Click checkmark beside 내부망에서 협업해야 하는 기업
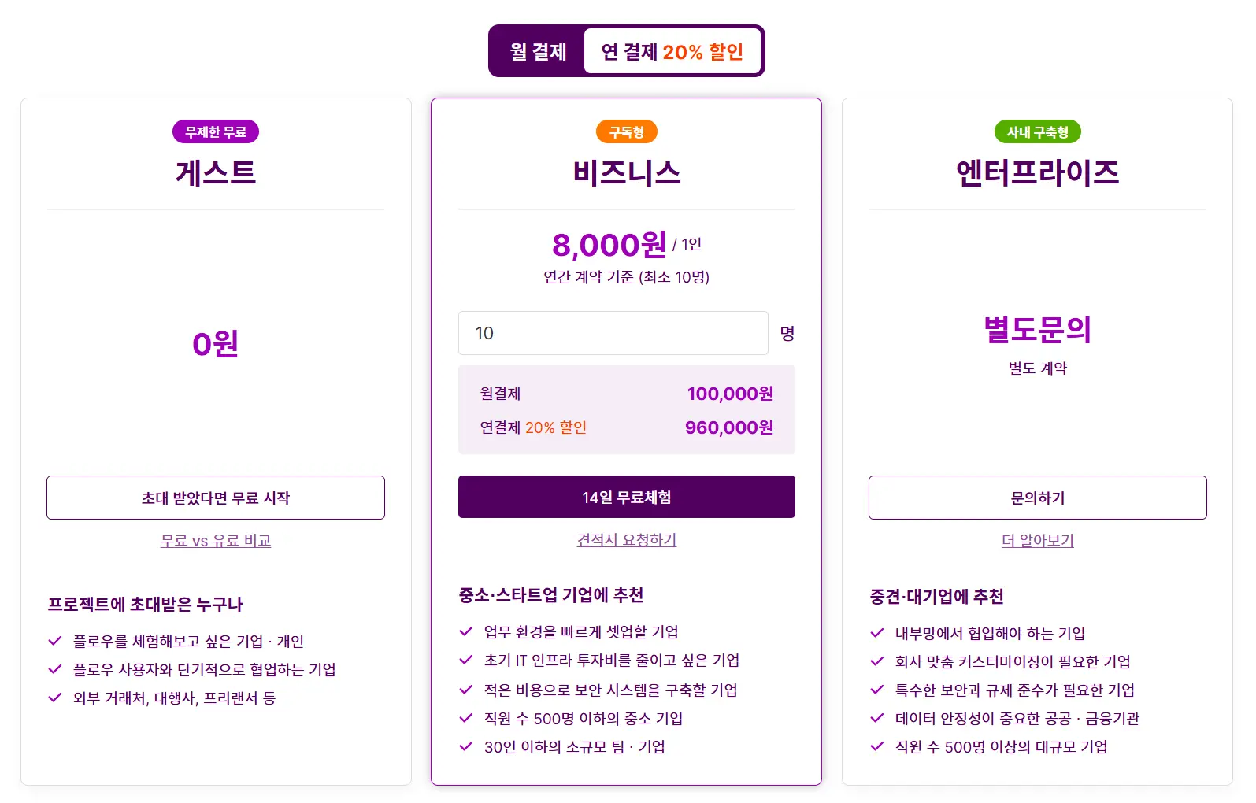The image size is (1256, 803). (x=877, y=633)
